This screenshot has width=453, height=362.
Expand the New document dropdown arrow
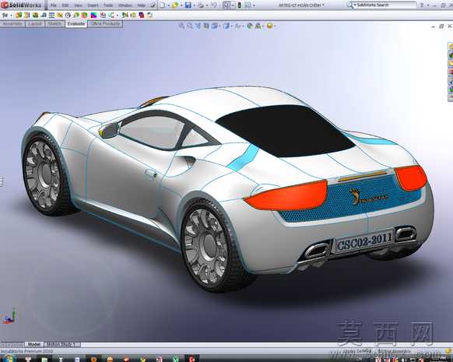click(169, 5)
